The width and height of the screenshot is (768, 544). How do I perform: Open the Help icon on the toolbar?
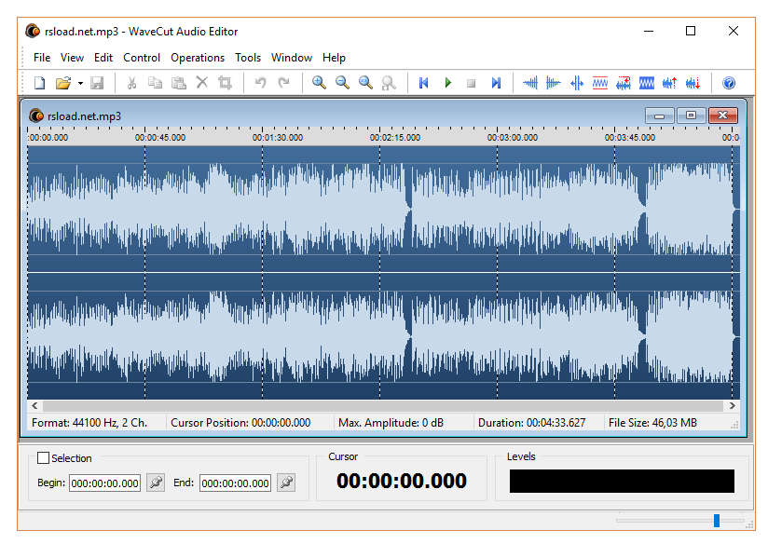(729, 83)
